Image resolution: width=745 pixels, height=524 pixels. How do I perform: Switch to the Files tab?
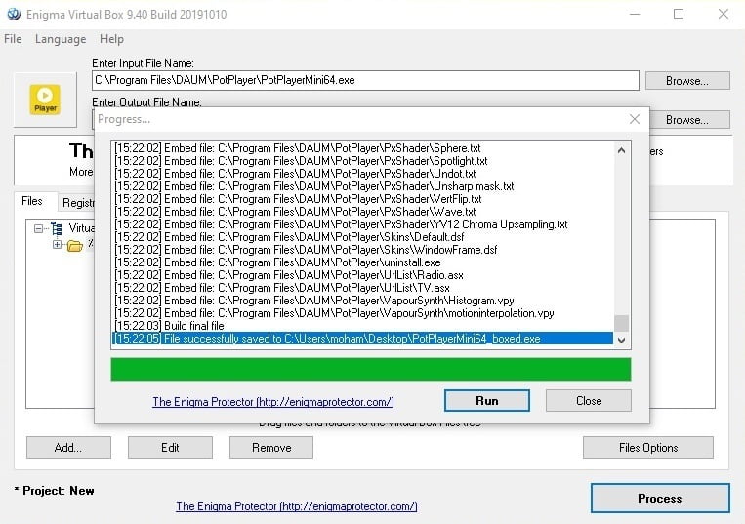pos(32,201)
